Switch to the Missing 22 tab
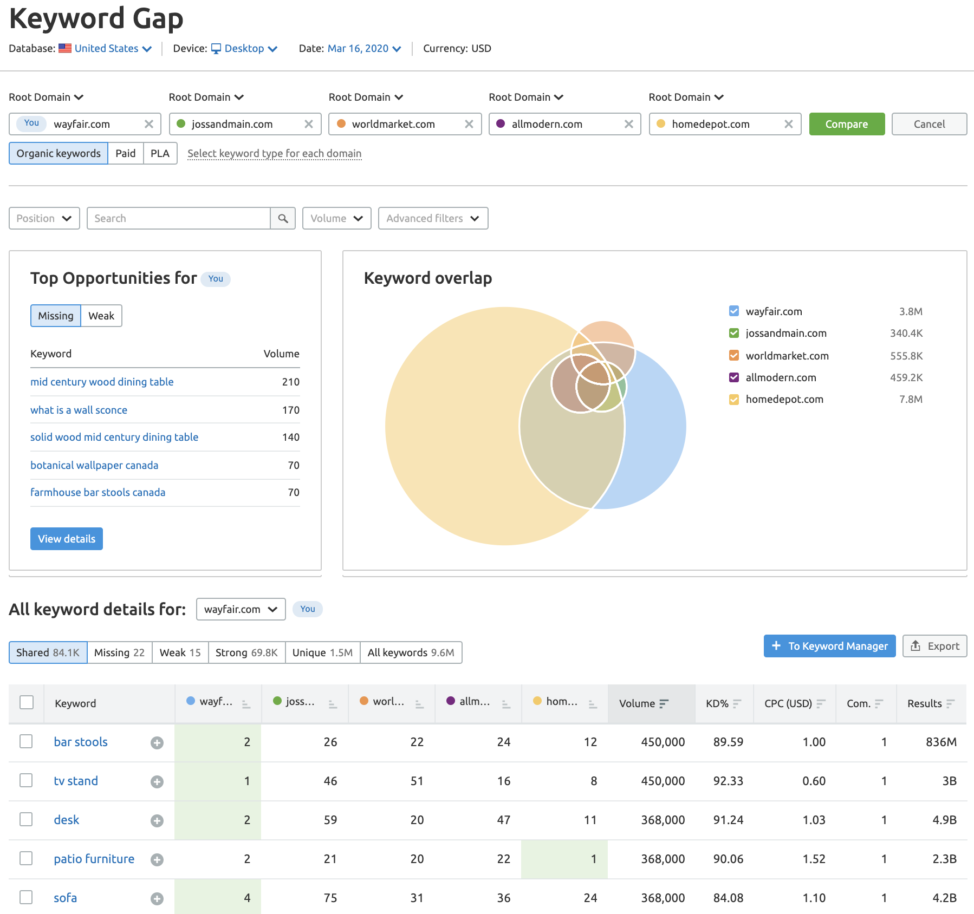The height and width of the screenshot is (914, 974). point(119,652)
